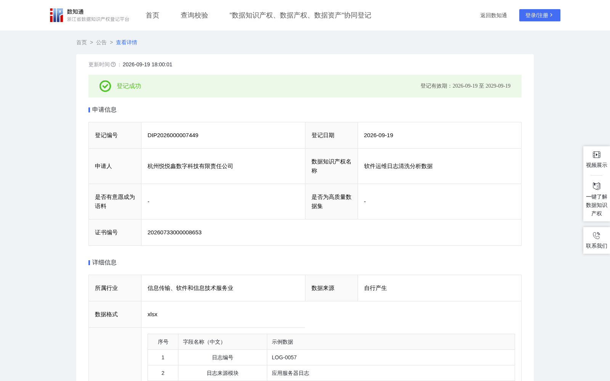Click the 详细信息 section heading
The height and width of the screenshot is (381, 610).
click(104, 263)
